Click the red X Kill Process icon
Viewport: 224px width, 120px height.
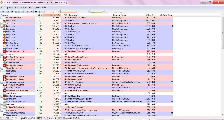[x=31, y=12]
